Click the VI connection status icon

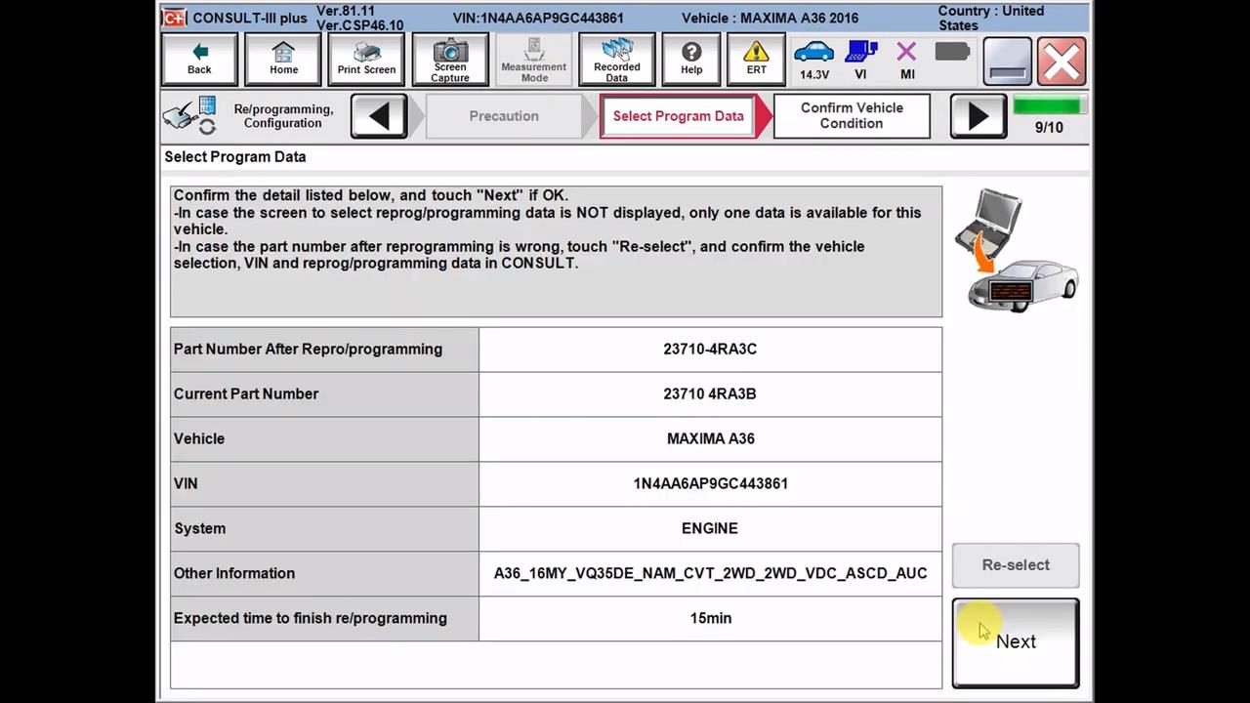point(860,60)
